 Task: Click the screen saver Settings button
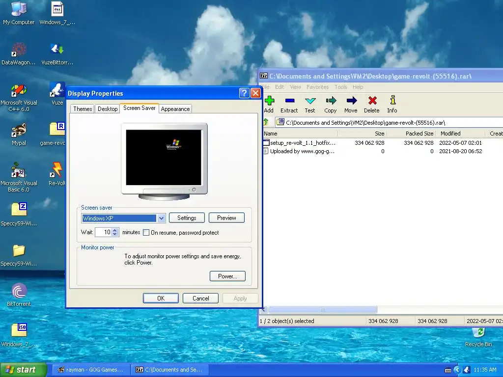tap(187, 217)
